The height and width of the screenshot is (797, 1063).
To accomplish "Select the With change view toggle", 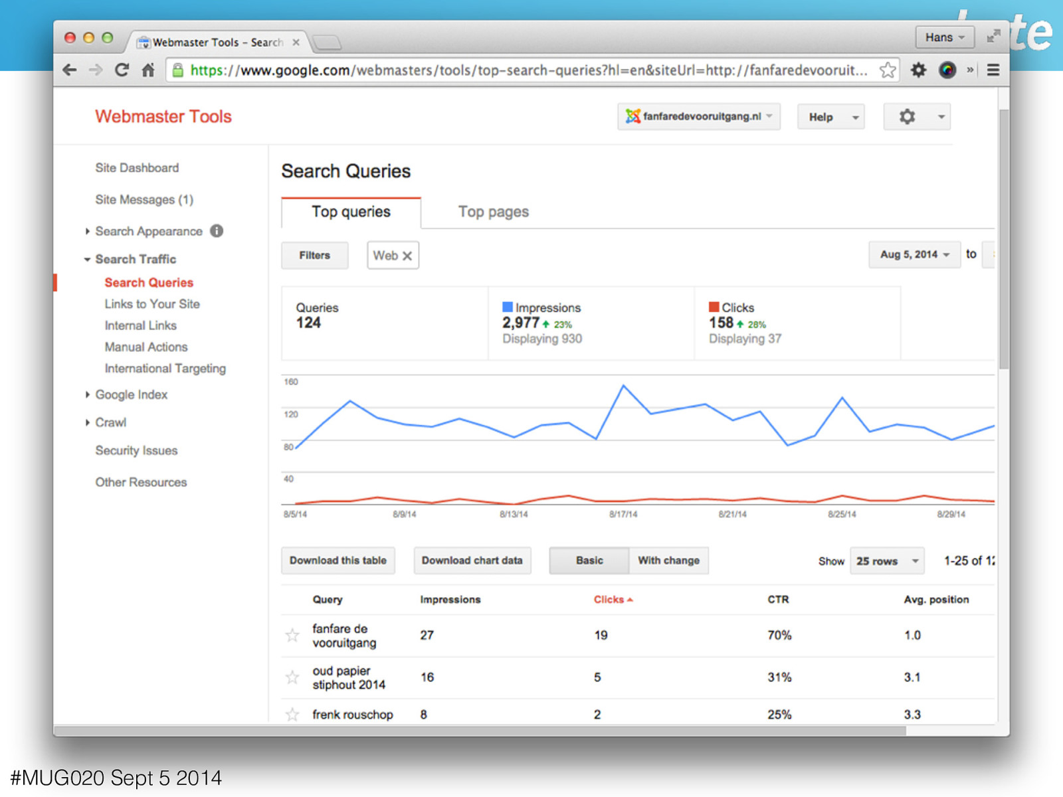I will click(668, 561).
